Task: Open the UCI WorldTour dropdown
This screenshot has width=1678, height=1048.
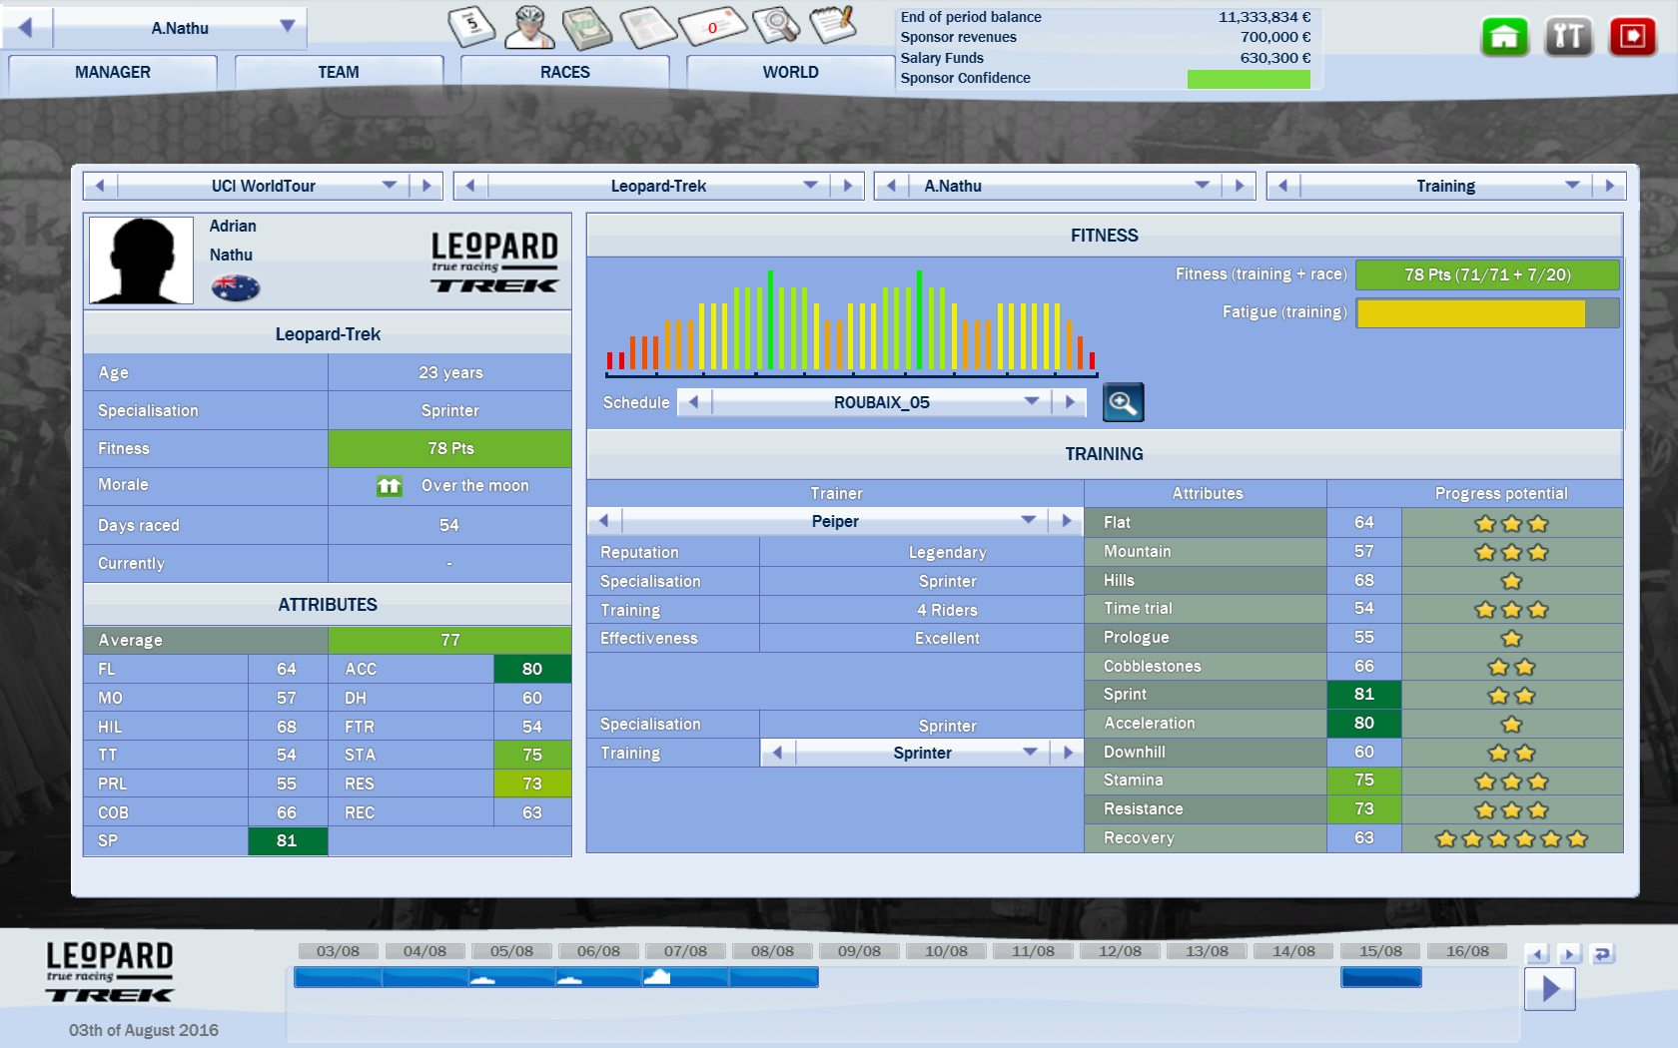Action: tap(390, 186)
